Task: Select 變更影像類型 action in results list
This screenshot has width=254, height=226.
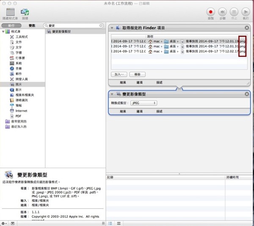Action: tap(61, 32)
